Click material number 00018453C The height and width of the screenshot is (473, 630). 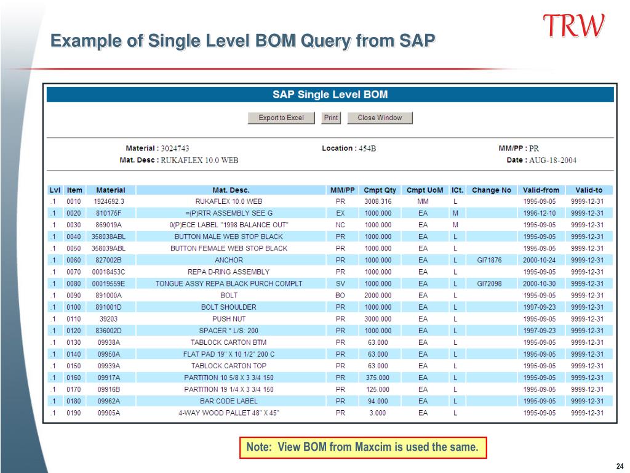point(108,272)
